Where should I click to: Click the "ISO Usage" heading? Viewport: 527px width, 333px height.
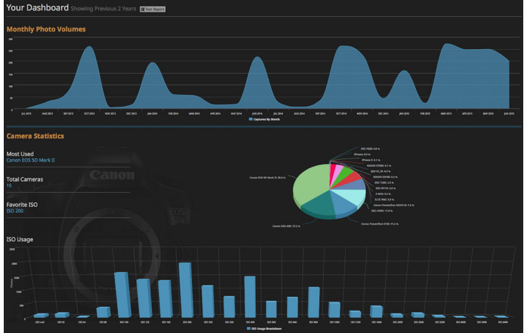click(20, 239)
